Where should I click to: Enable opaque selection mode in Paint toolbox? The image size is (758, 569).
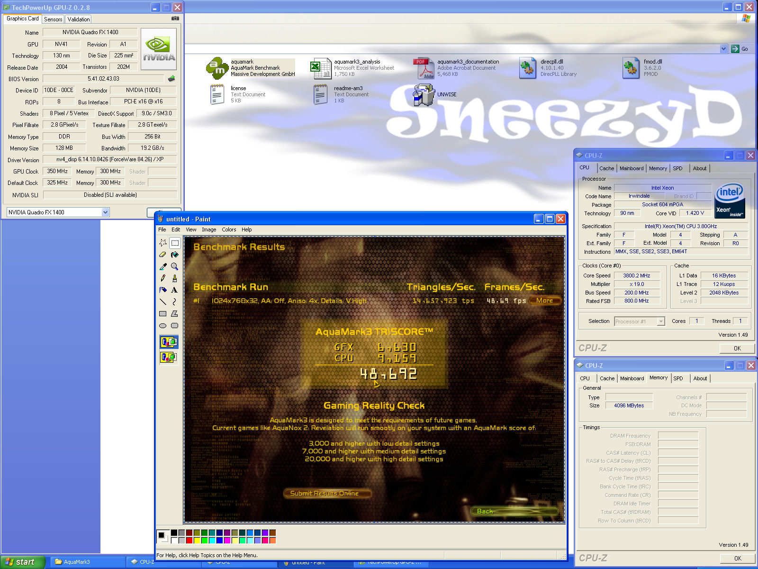coord(169,342)
